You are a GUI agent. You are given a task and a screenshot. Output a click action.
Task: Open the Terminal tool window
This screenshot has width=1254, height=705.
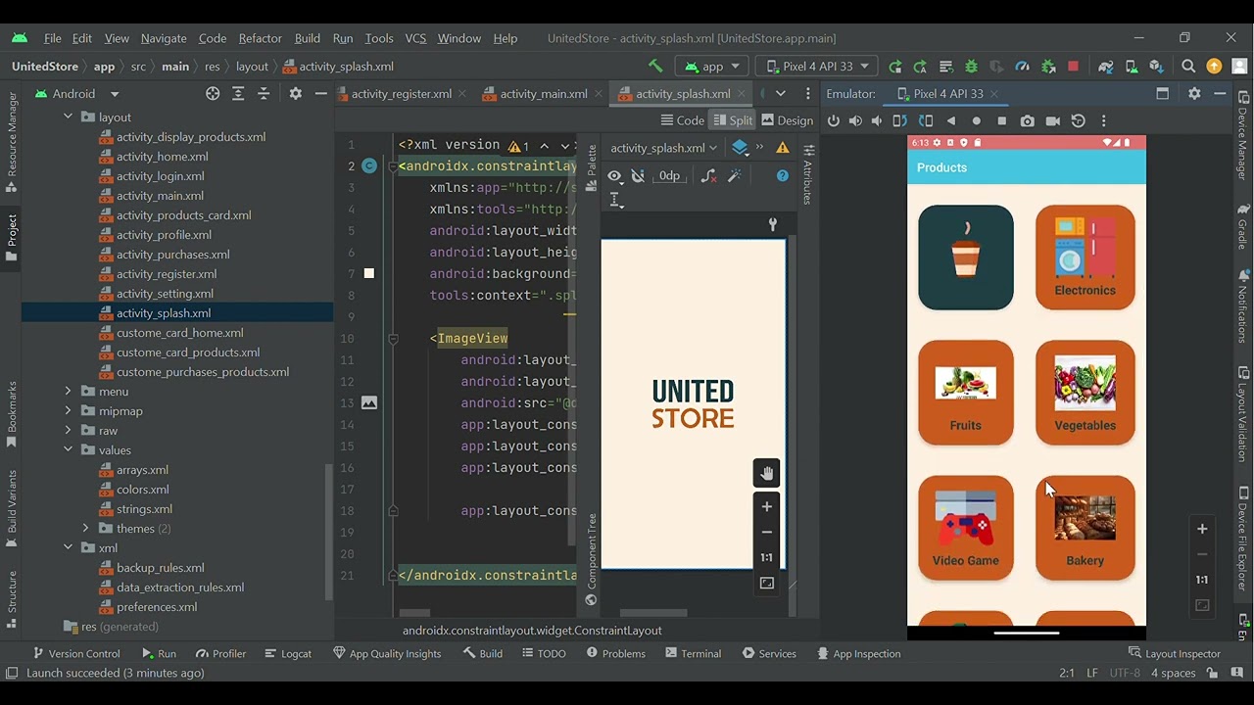coord(692,654)
